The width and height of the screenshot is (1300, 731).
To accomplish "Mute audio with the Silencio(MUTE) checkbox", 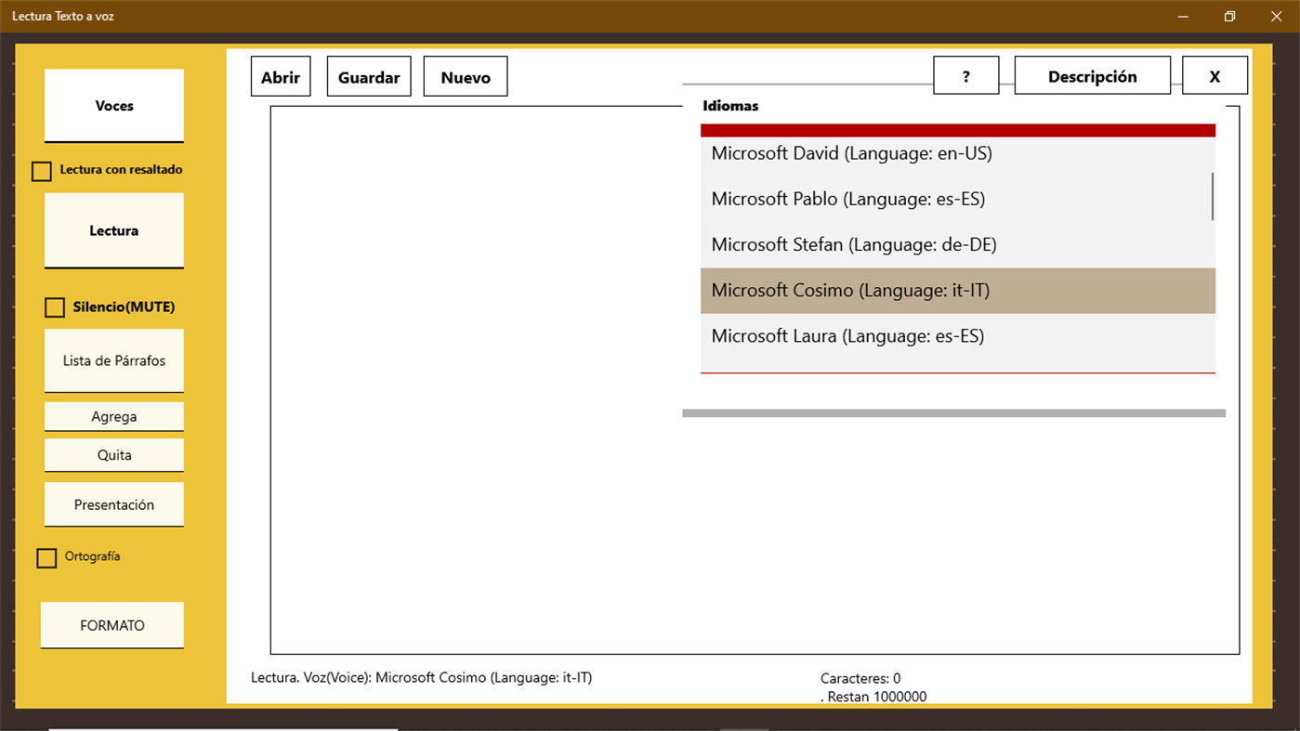I will coord(54,307).
